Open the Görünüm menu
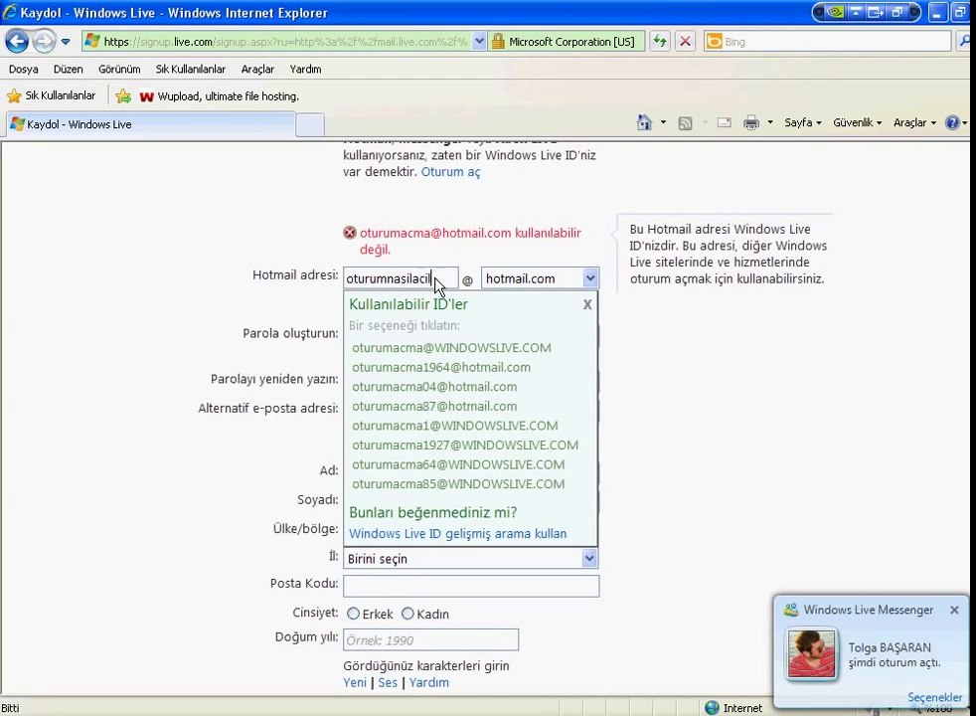Screen dimensions: 976x716 coord(119,69)
